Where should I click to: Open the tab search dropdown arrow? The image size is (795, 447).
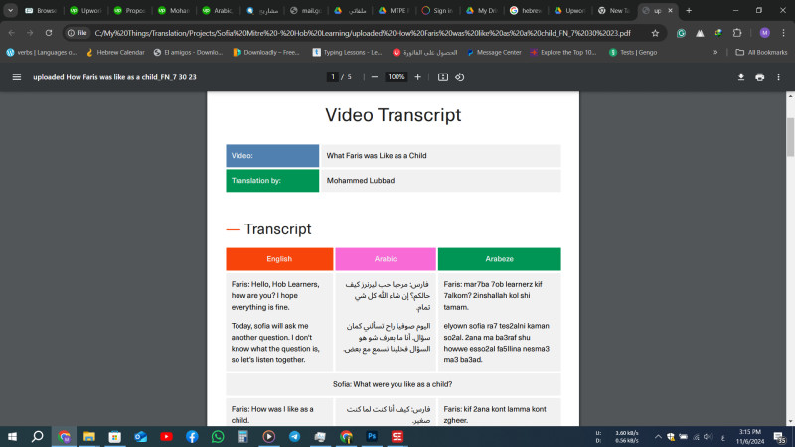tap(10, 10)
